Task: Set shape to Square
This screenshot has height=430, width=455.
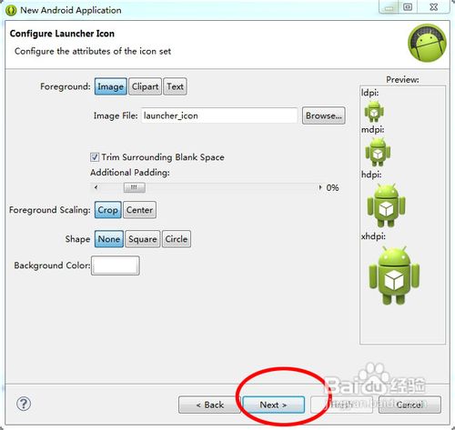Action: click(143, 239)
